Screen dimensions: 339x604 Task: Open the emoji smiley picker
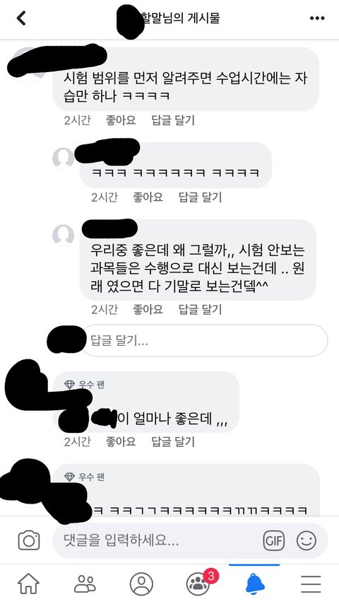click(307, 540)
